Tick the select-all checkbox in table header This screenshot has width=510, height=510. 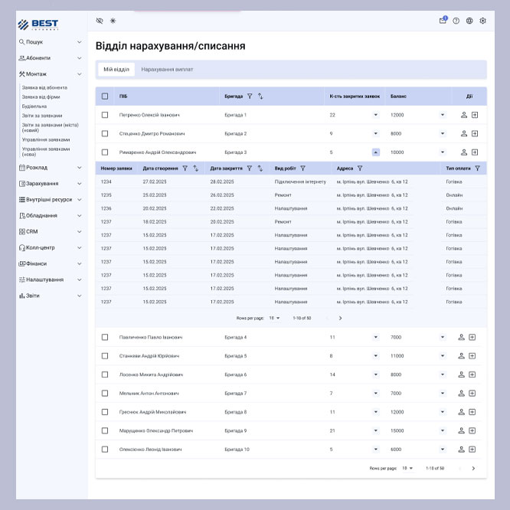click(x=105, y=96)
